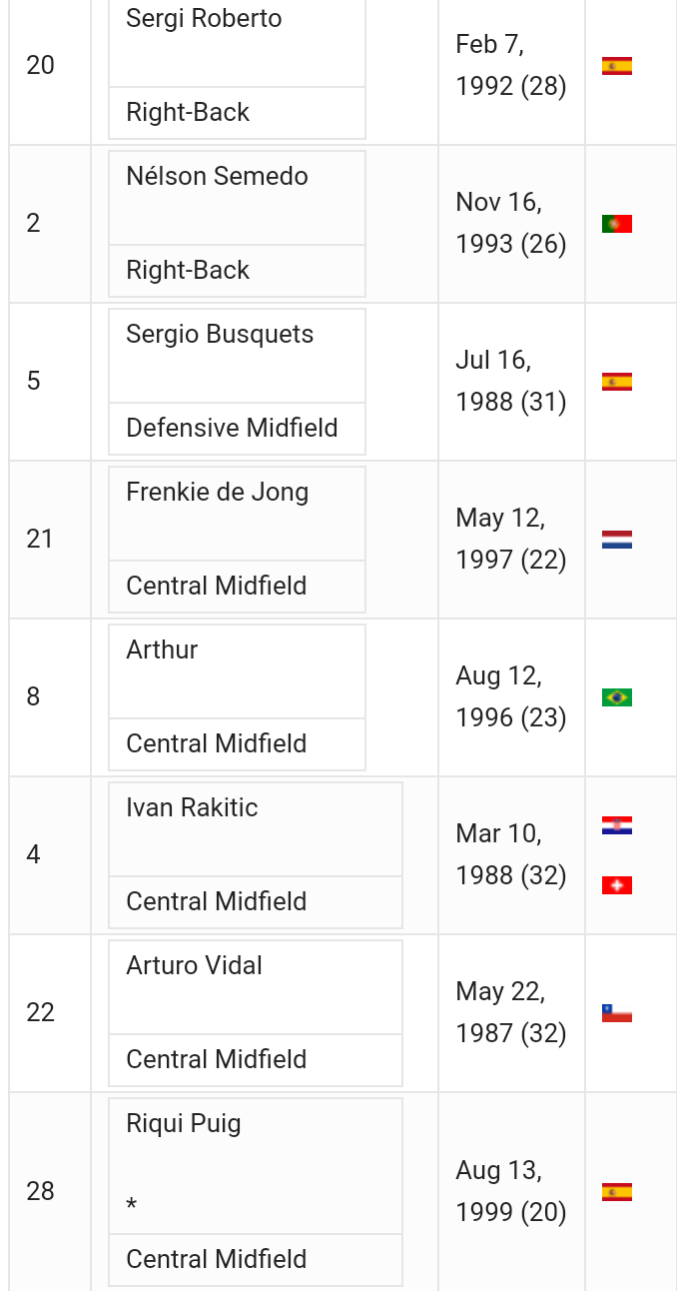Click Chile flag for Arturo Vidal
Screen dimensions: 677x1291
click(617, 1013)
